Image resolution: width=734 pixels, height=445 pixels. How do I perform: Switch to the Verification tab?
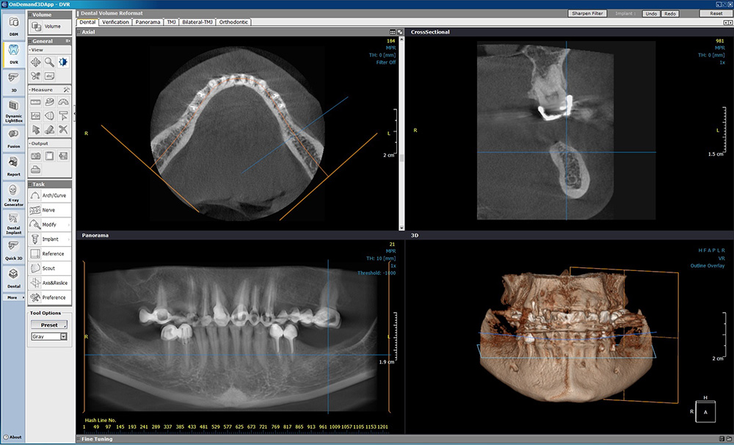click(x=115, y=22)
